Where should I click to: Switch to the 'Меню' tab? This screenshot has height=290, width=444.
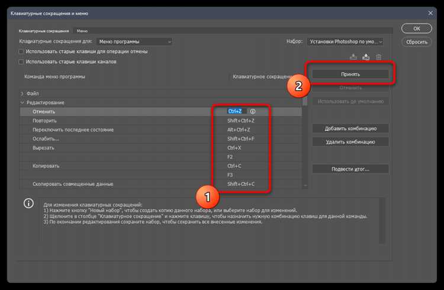82,31
